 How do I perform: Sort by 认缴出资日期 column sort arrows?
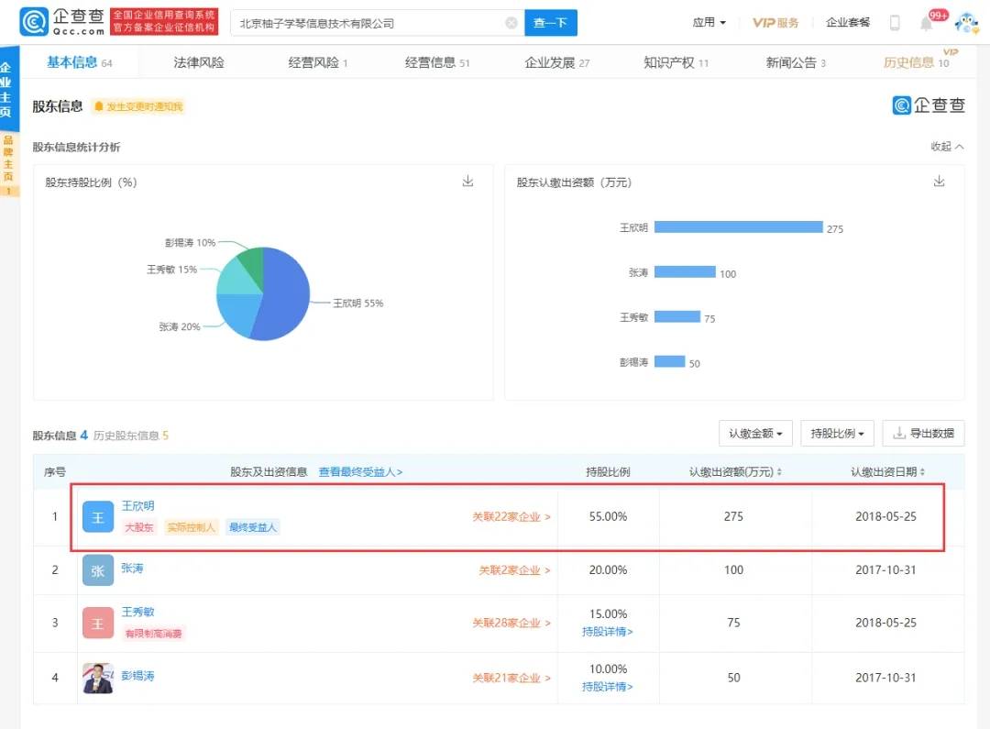point(922,472)
